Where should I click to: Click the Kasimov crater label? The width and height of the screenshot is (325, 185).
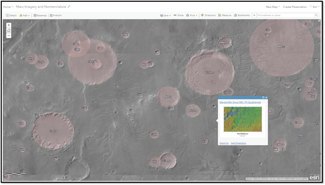tap(209, 72)
